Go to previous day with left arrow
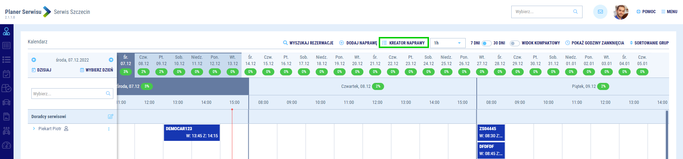This screenshot has height=159, width=683. pos(34,60)
